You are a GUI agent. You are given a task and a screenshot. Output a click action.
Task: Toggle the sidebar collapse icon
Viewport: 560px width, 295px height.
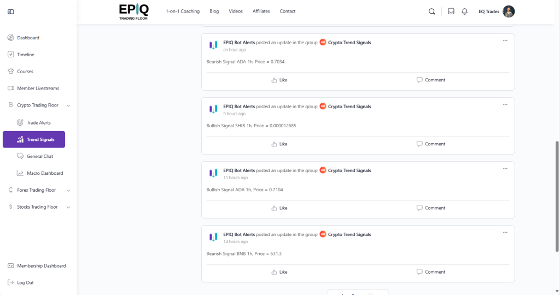(11, 12)
